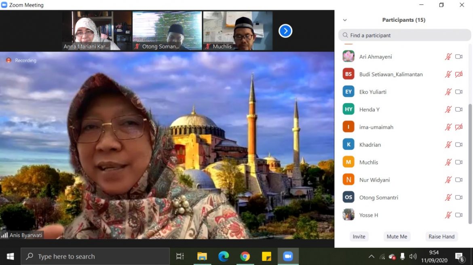The height and width of the screenshot is (265, 473).
Task: Collapse the participants list with the top chevron
Action: click(x=345, y=20)
